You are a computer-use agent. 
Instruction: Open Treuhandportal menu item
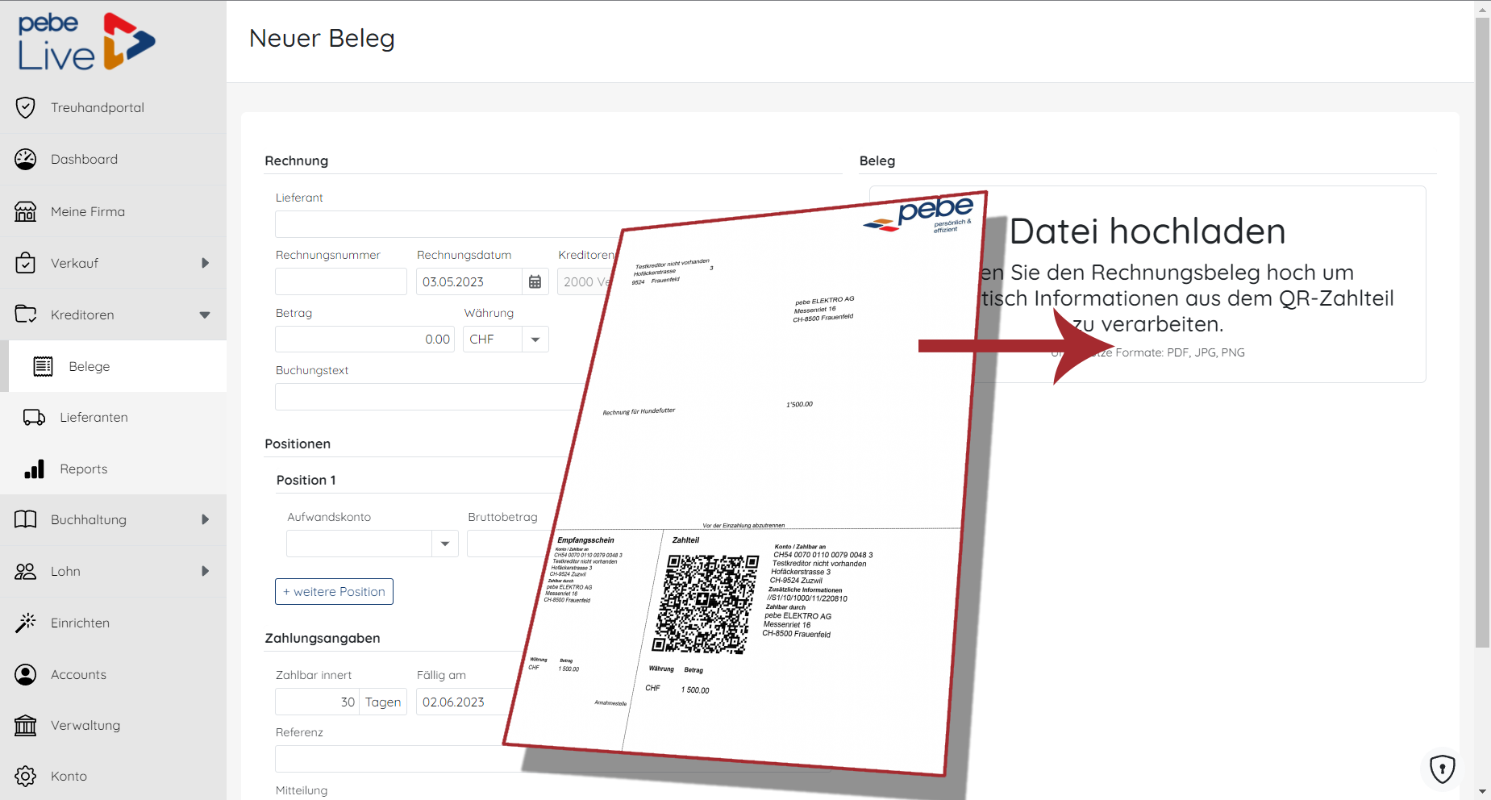(x=113, y=107)
